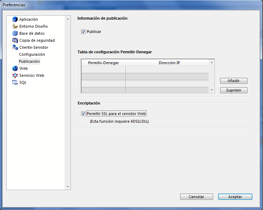Click the SQL icon in sidebar
Image resolution: width=263 pixels, height=210 pixels.
(x=15, y=82)
